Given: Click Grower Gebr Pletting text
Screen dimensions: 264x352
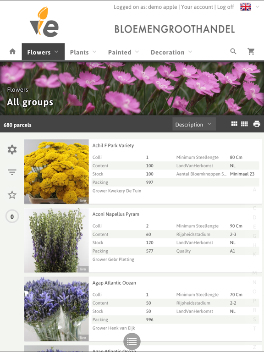Looking at the screenshot, I should 113,259.
